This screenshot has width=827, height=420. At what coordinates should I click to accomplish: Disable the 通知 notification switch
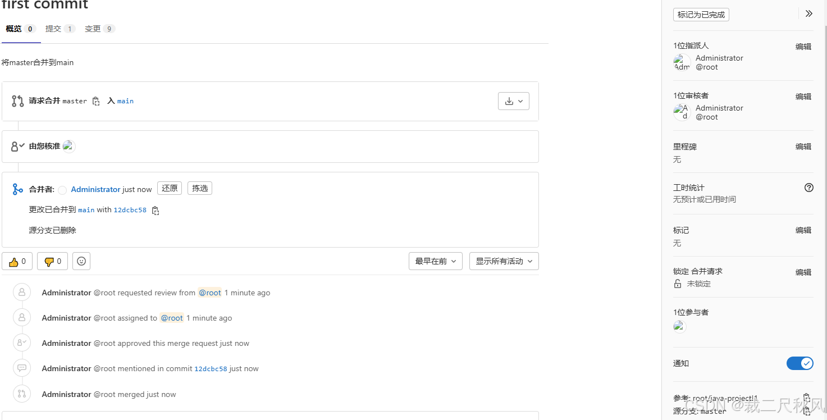pos(799,363)
